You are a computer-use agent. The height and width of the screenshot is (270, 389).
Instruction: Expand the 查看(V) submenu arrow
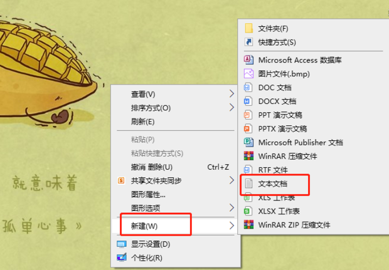(x=232, y=93)
